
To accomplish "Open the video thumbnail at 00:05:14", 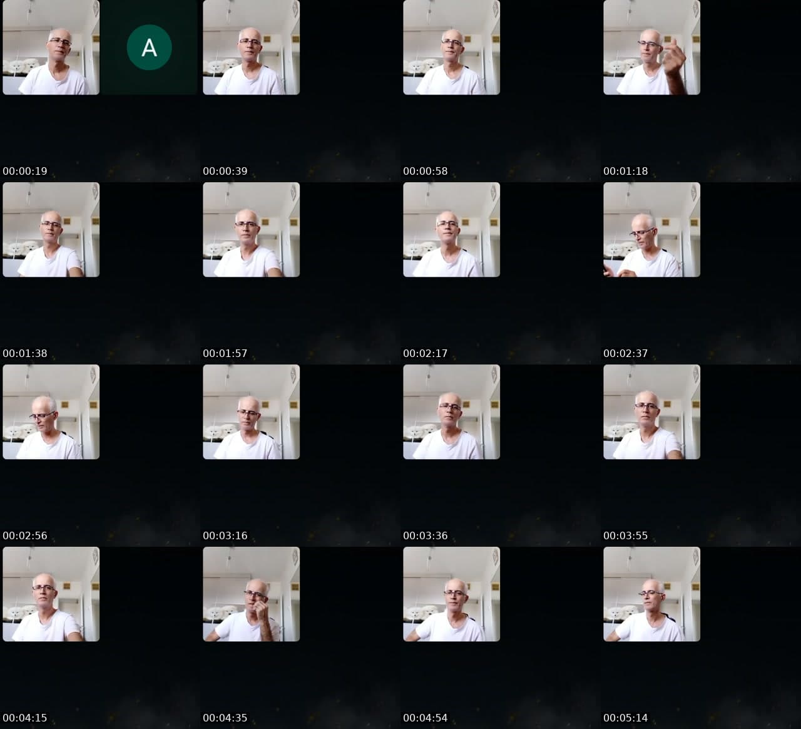I will [651, 594].
